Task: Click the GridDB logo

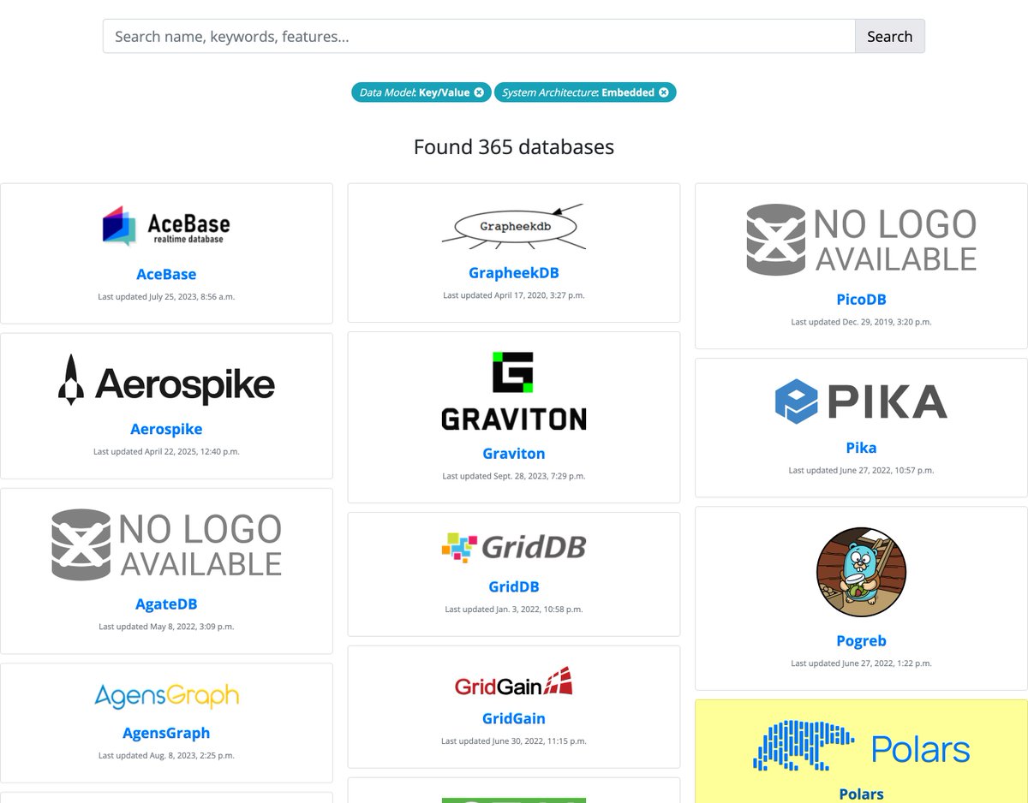Action: click(x=514, y=547)
